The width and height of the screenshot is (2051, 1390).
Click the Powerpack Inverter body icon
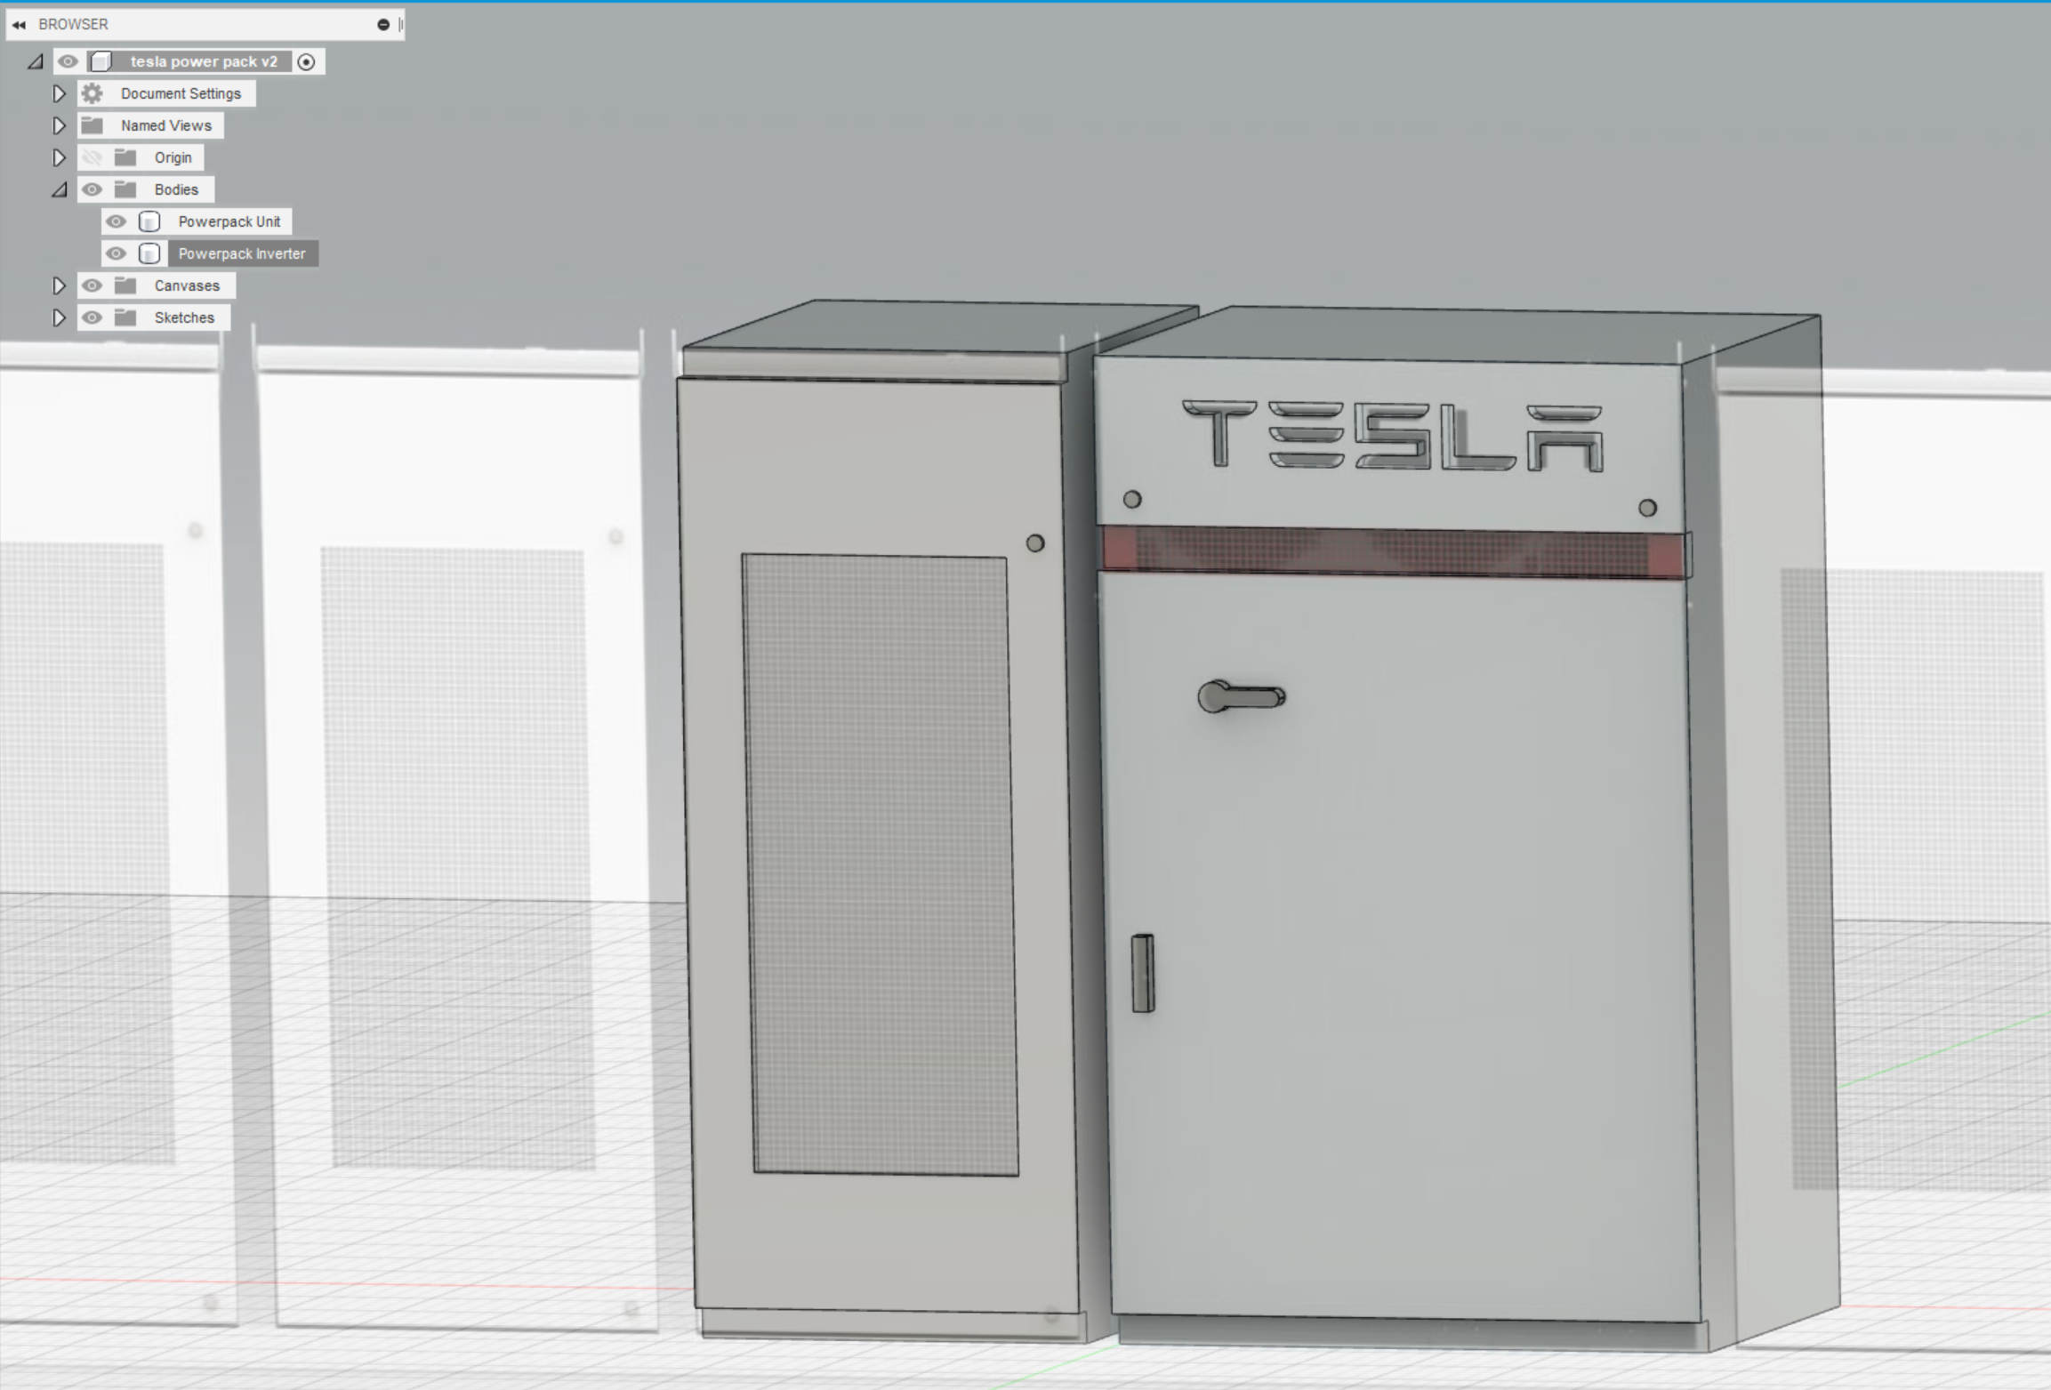point(149,253)
